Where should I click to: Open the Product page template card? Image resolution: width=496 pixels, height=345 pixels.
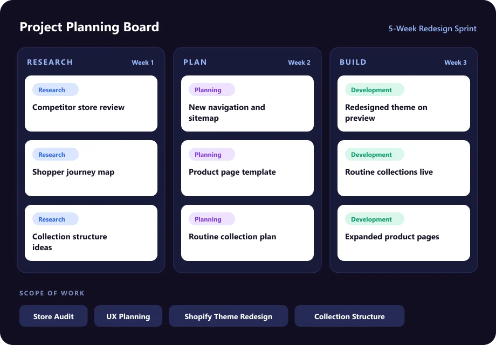[247, 168]
